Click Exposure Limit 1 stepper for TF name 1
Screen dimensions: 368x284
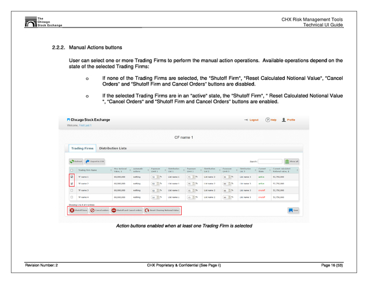(158, 177)
